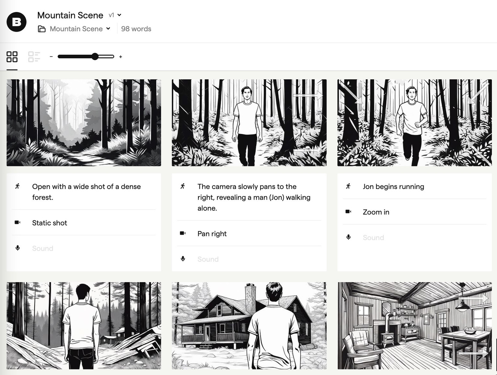
Task: Click the camera icon beside Zoom in
Action: (348, 212)
